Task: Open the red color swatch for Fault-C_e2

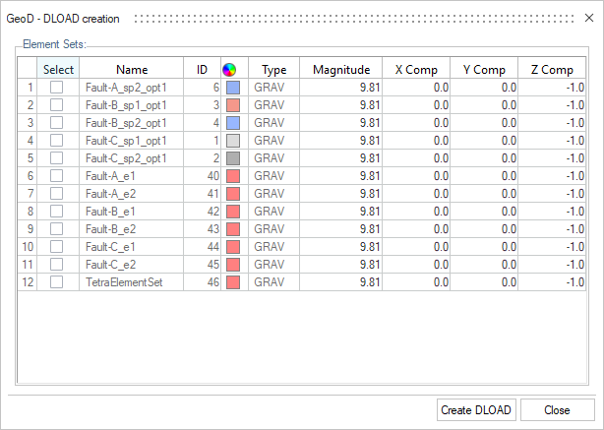Action: [233, 265]
